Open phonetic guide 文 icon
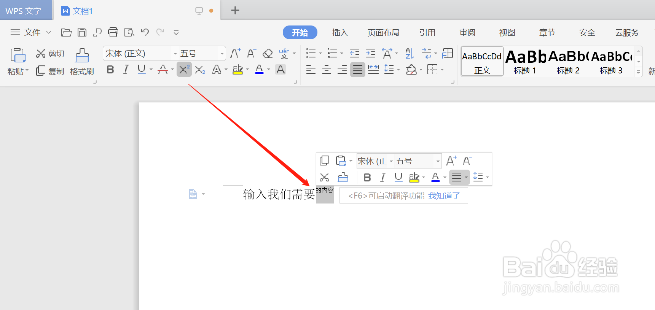This screenshot has height=310, width=655. click(284, 53)
